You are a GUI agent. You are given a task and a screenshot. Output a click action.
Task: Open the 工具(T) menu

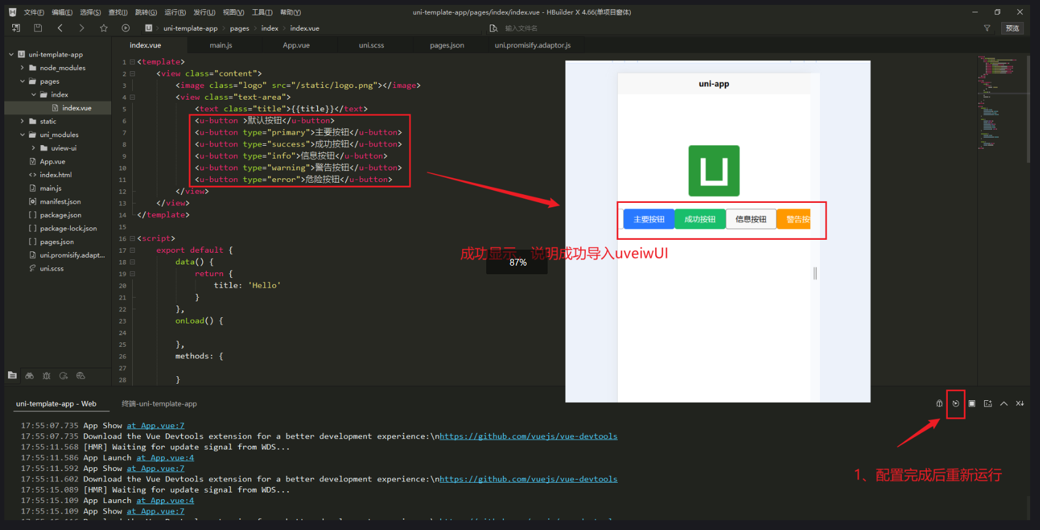(x=262, y=12)
